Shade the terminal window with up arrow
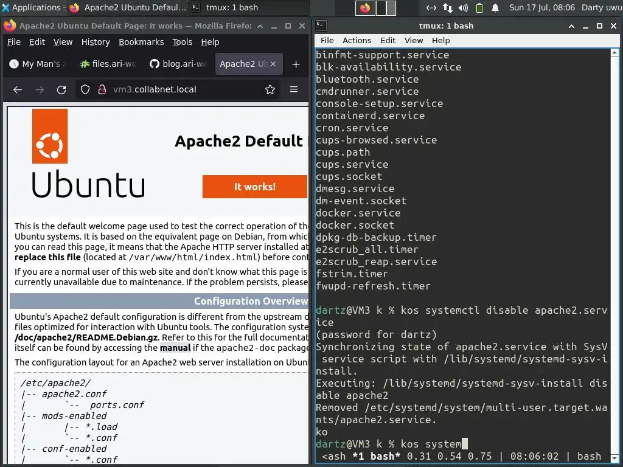This screenshot has height=467, width=623. point(571,26)
